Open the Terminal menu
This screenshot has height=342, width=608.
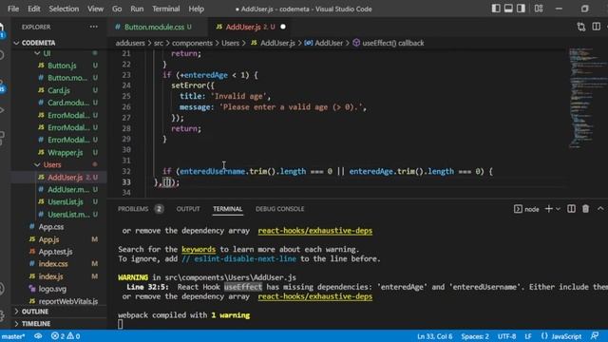pyautogui.click(x=165, y=9)
